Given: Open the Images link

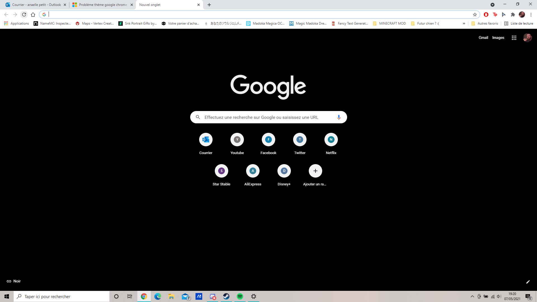Looking at the screenshot, I should point(498,38).
